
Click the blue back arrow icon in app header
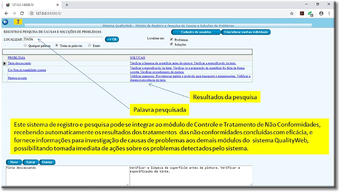(5, 22)
